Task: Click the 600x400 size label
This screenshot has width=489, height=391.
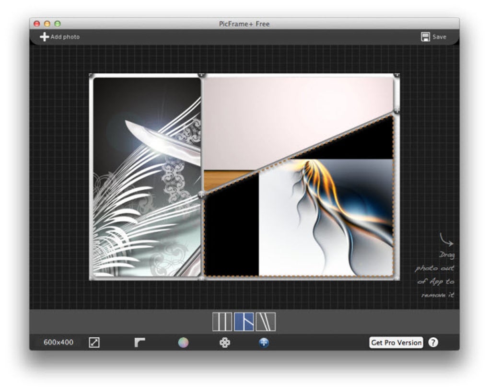Action: pos(58,343)
